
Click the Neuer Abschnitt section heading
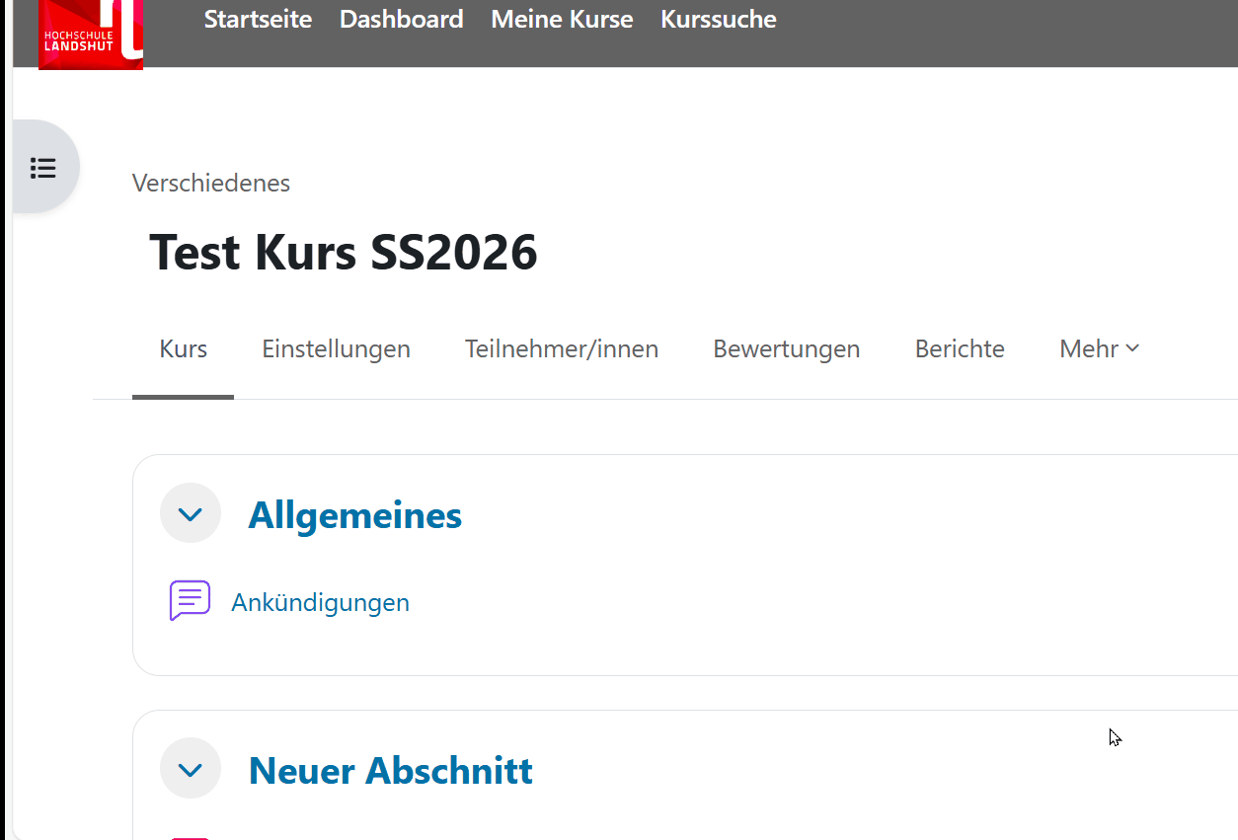pos(390,770)
